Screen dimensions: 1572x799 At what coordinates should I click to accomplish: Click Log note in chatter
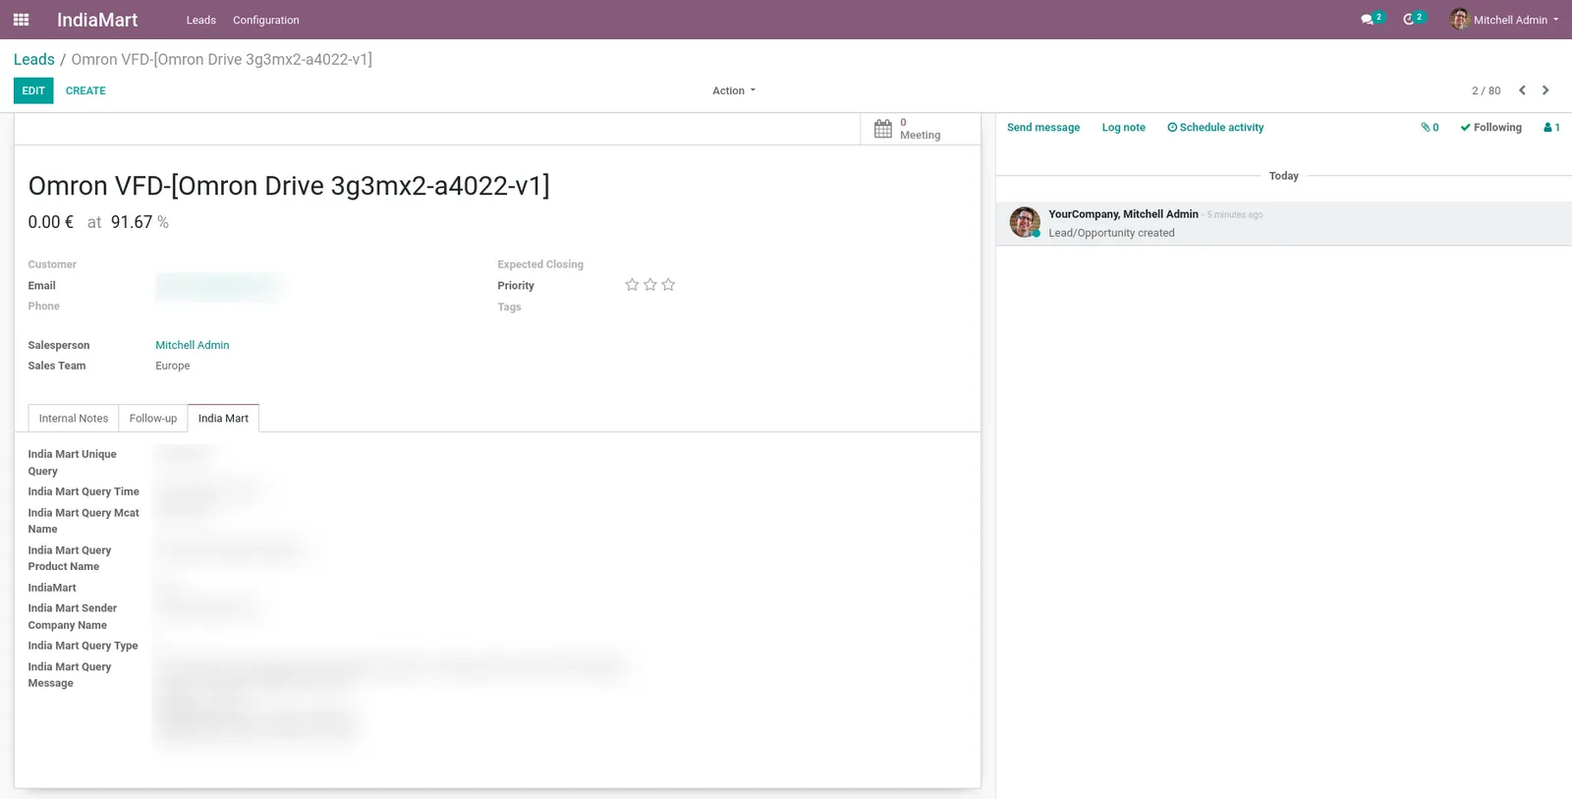click(x=1123, y=128)
